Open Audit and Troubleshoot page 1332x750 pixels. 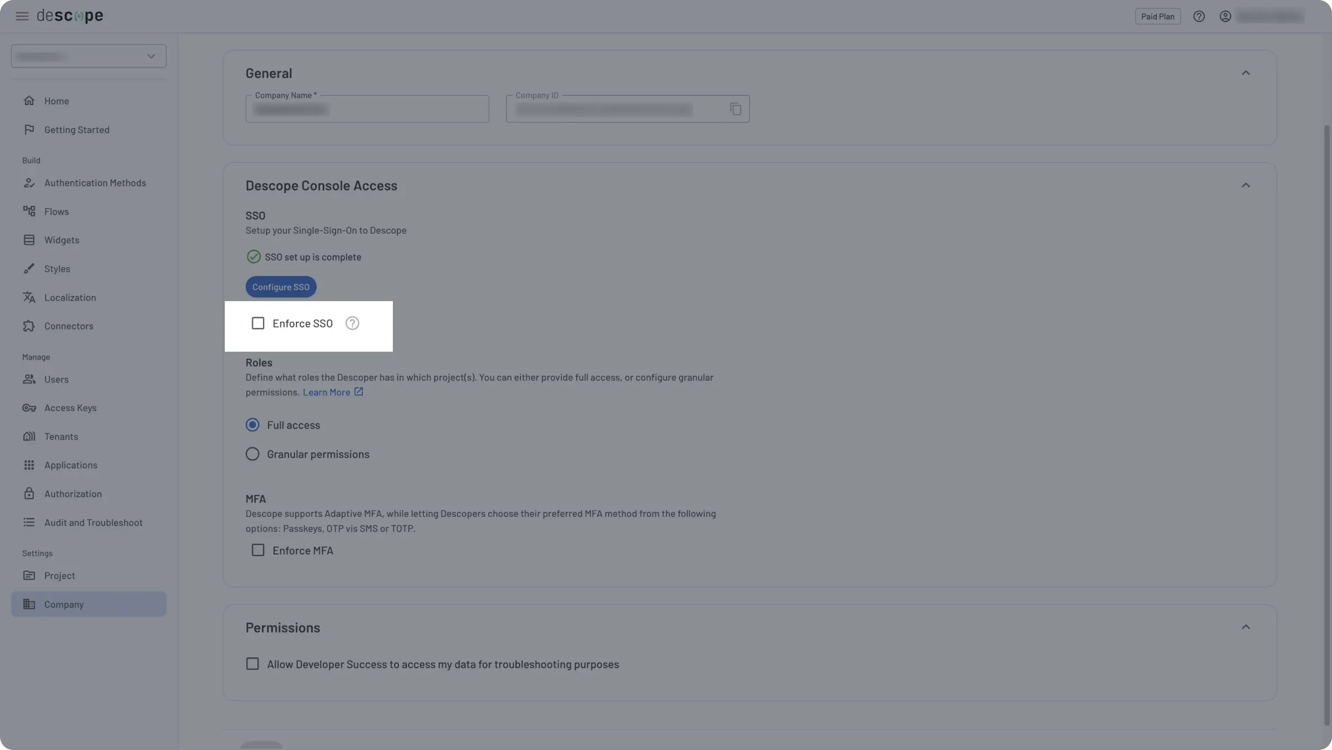point(93,522)
